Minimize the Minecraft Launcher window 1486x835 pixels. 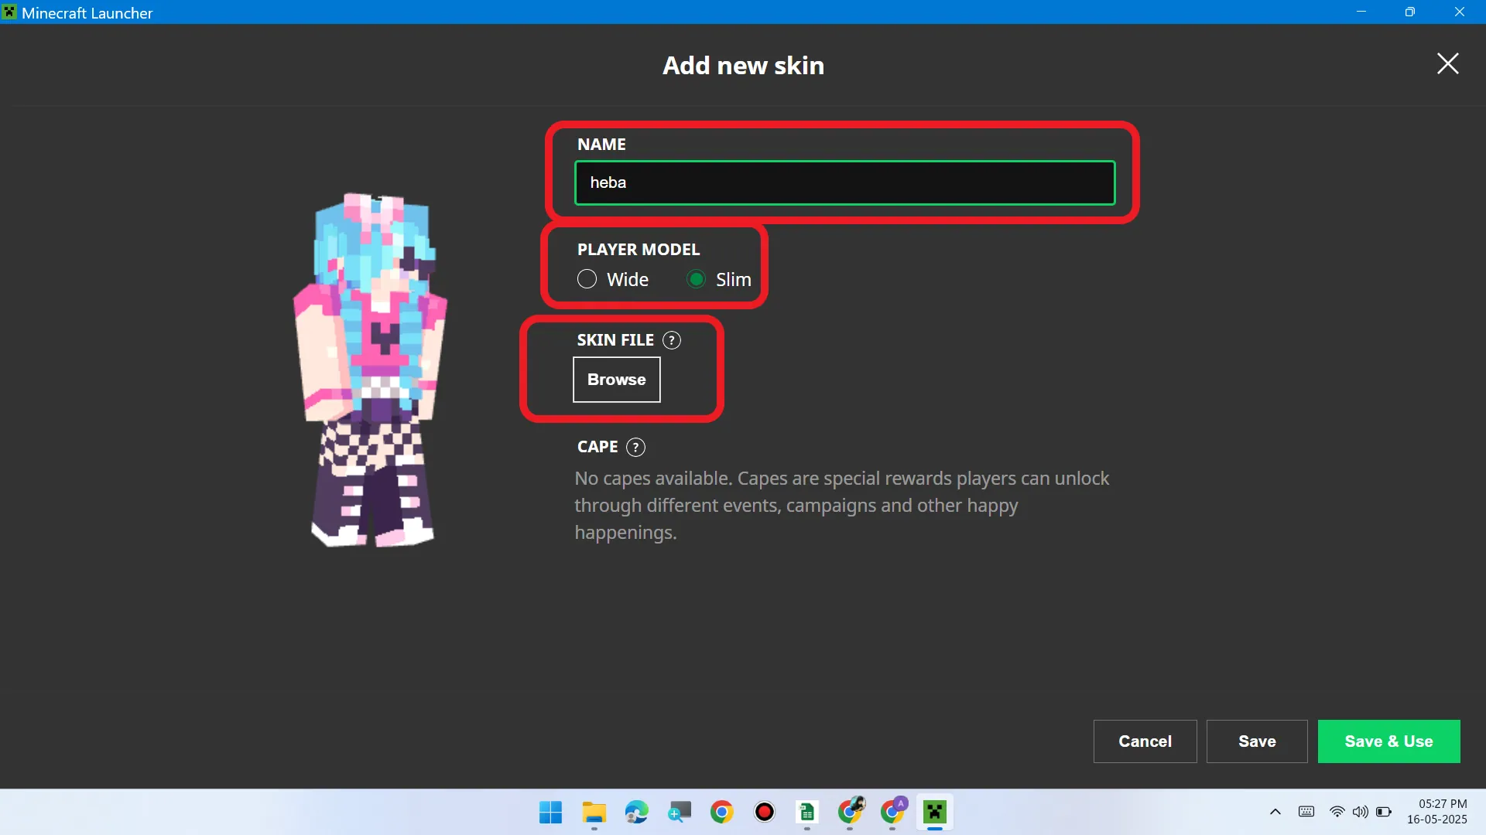pyautogui.click(x=1361, y=12)
